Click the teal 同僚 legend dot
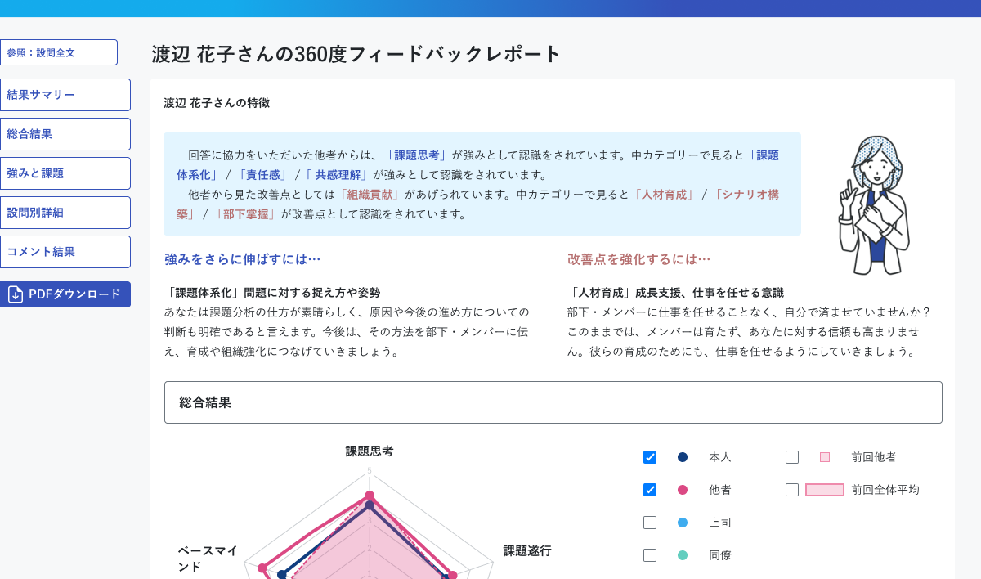The height and width of the screenshot is (579, 981). (683, 555)
